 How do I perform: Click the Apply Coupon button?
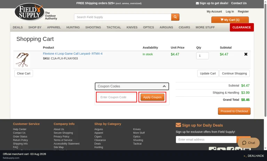coord(152,97)
